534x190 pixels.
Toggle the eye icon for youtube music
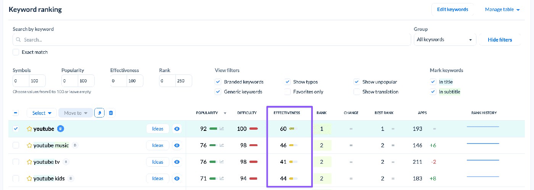click(177, 145)
